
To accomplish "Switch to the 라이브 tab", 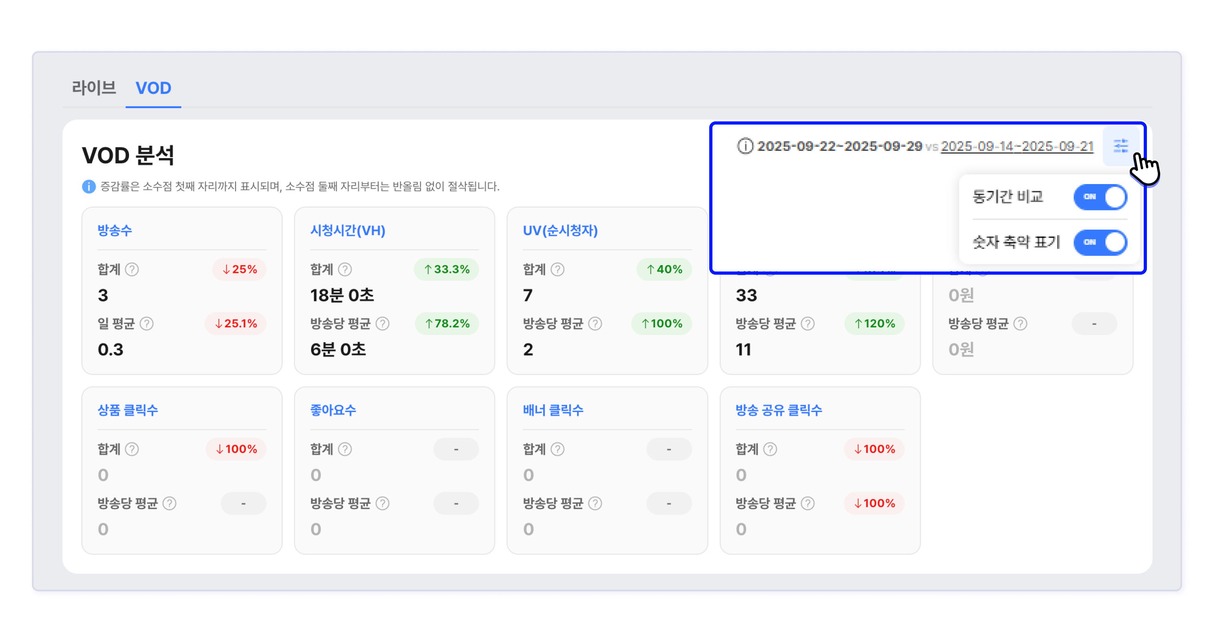I will tap(94, 87).
